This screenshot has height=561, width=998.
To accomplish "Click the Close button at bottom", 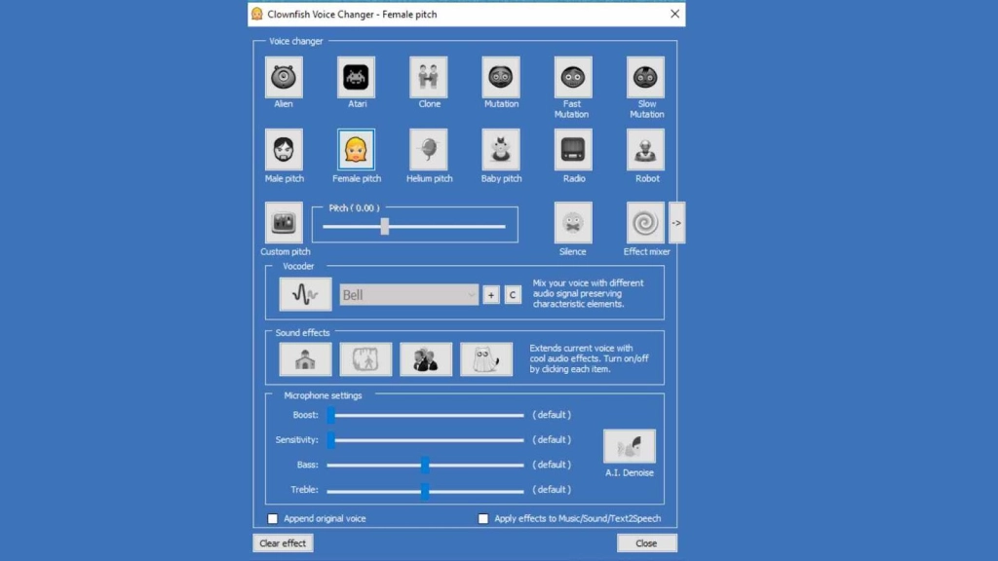I will (x=646, y=543).
